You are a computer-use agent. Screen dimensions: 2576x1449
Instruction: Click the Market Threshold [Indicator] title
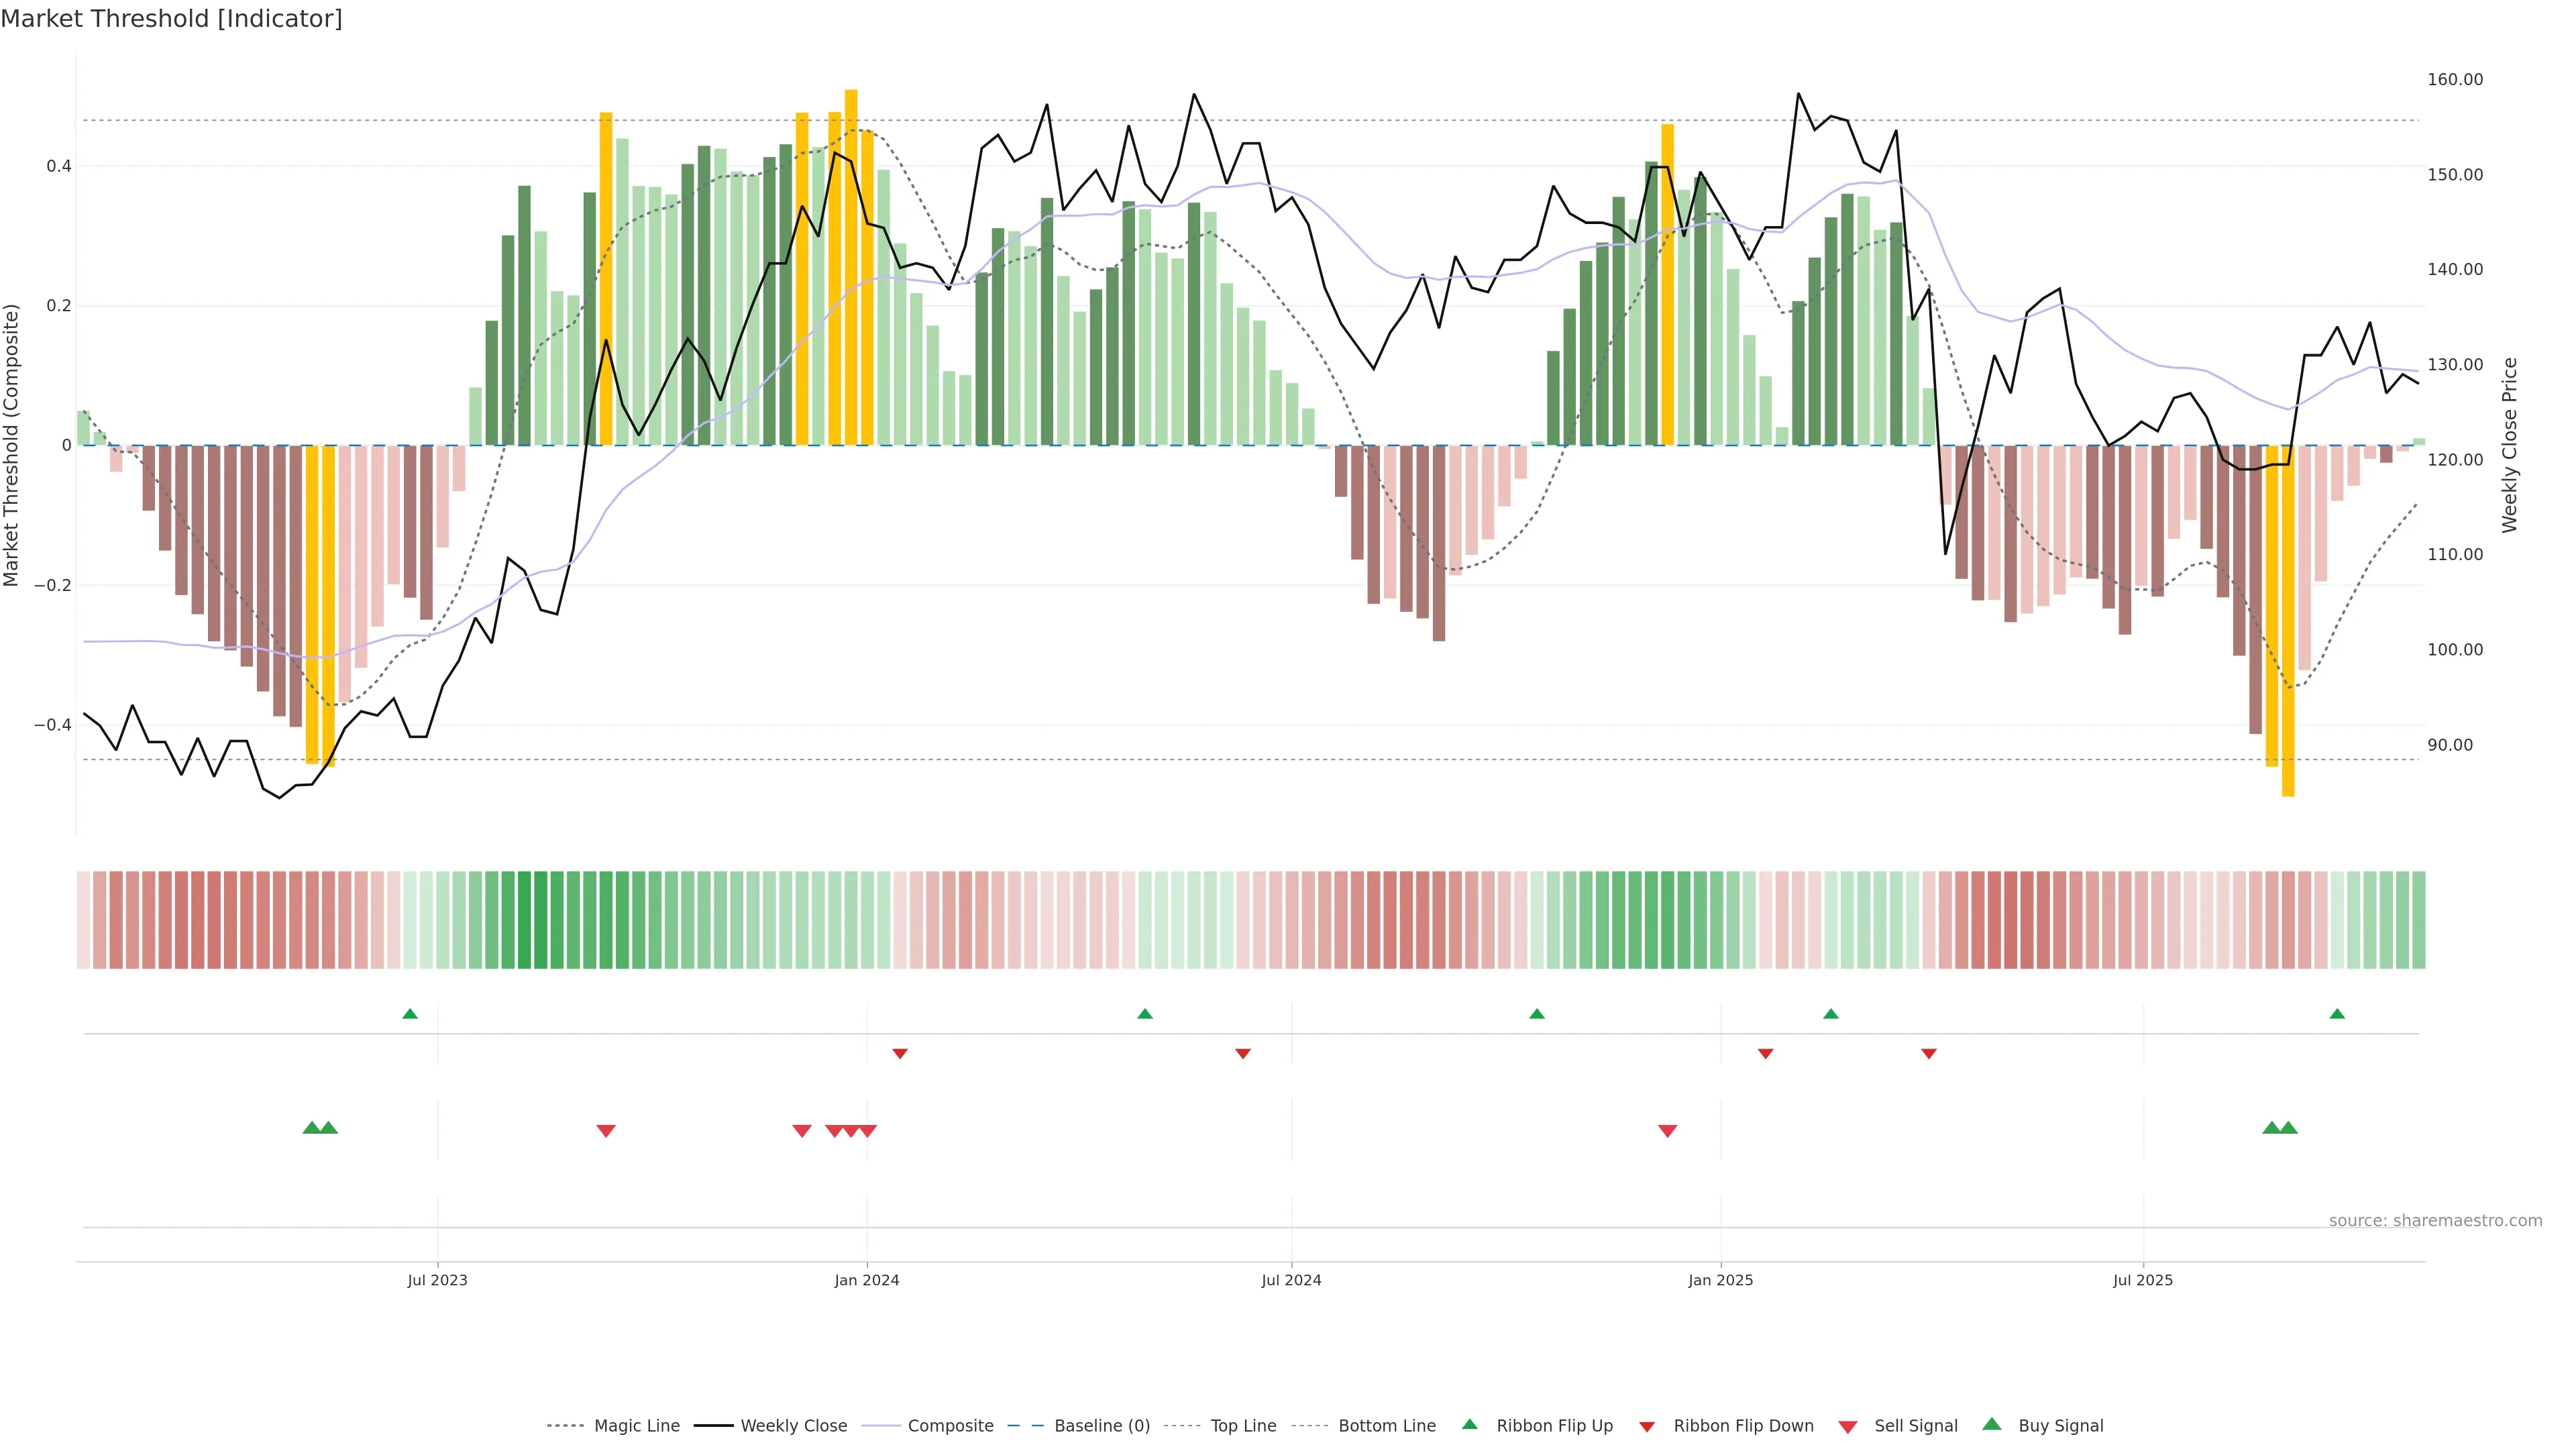point(172,19)
